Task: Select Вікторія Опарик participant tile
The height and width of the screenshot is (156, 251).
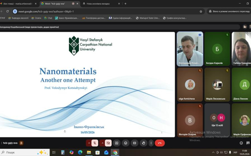Action: coord(190,120)
